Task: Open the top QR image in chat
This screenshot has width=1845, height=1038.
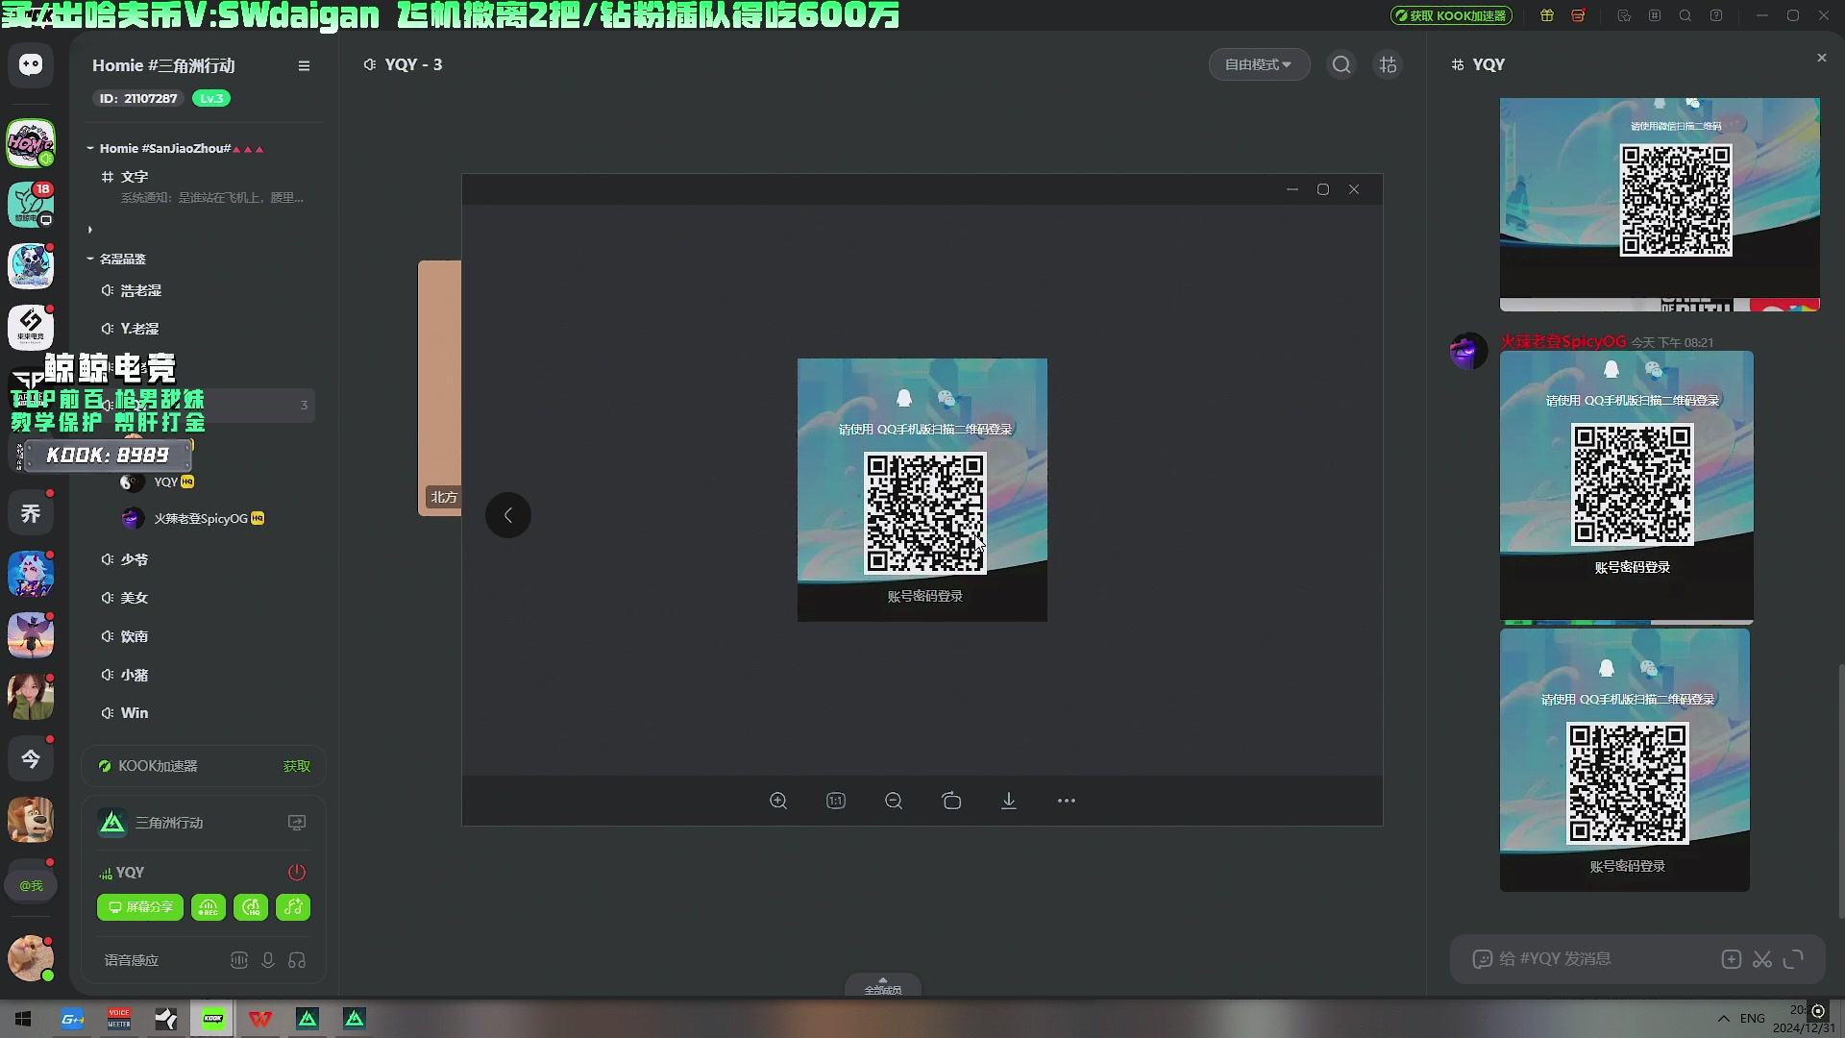Action: click(x=1660, y=204)
